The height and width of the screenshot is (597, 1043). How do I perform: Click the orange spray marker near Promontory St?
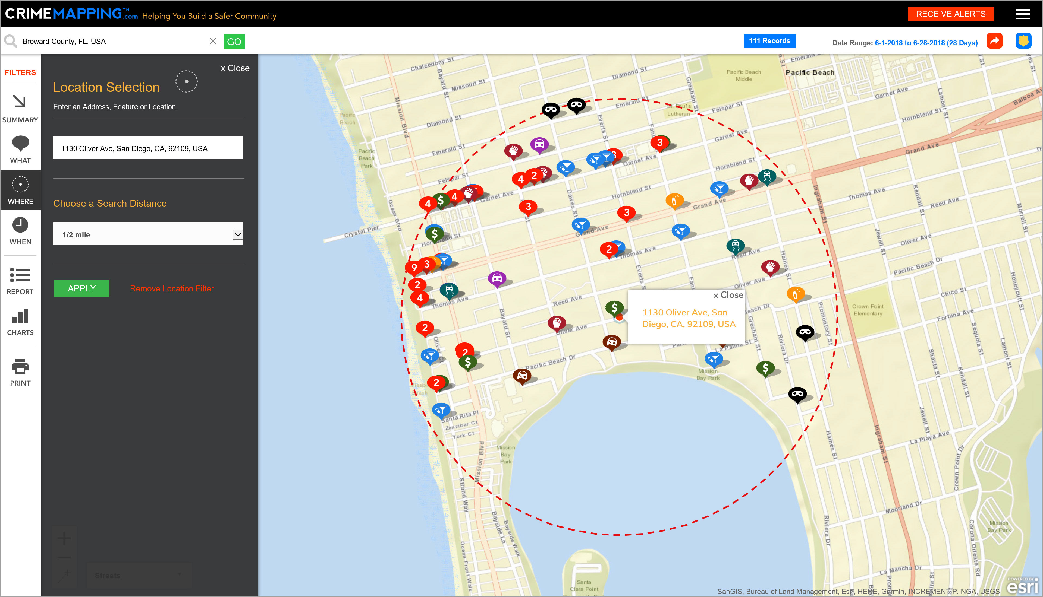[796, 294]
